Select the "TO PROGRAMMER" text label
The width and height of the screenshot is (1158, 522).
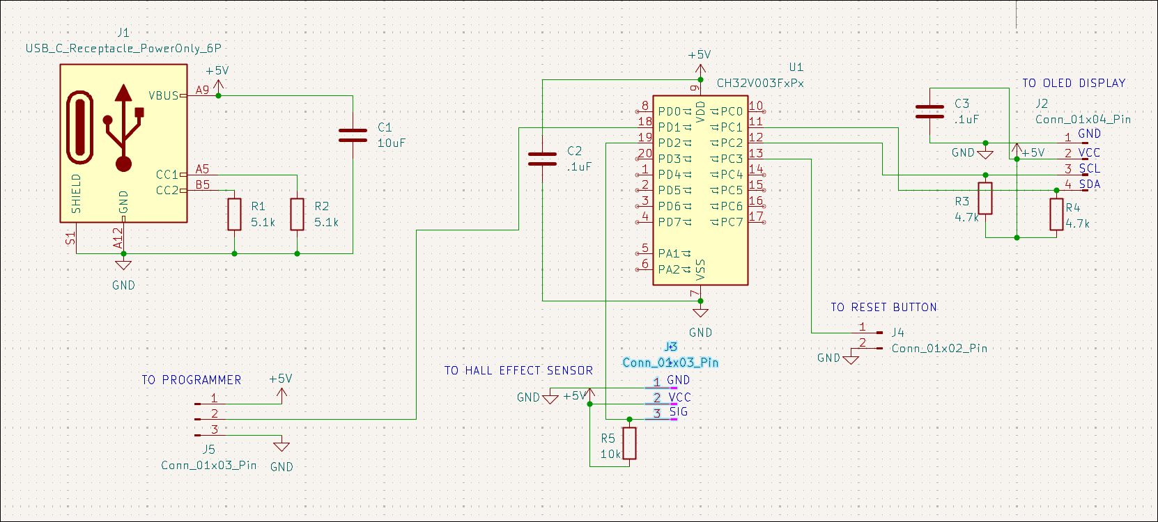[x=192, y=380]
